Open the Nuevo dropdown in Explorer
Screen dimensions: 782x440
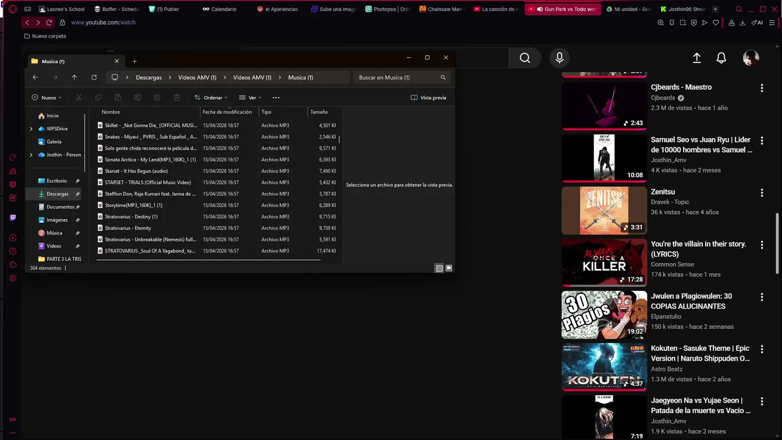[x=46, y=98]
